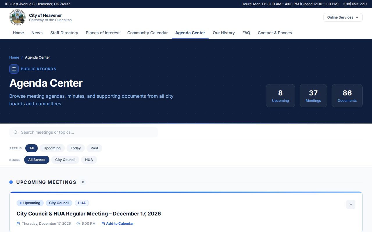Filter meetings by City Council board

pyautogui.click(x=65, y=160)
